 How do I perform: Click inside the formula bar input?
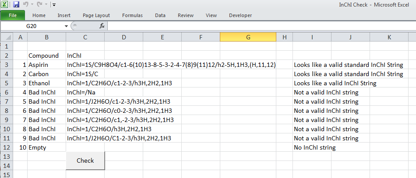[x=258, y=26]
